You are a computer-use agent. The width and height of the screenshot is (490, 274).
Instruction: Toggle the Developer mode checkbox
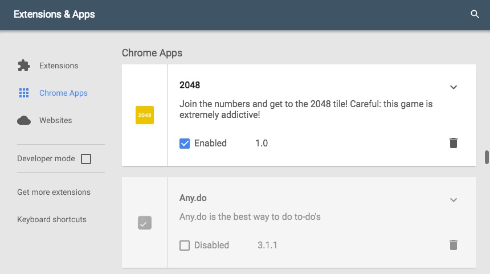pyautogui.click(x=86, y=159)
